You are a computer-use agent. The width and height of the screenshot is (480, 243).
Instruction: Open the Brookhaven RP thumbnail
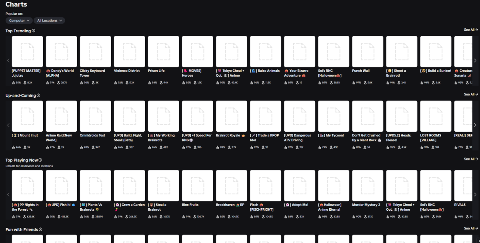232,186
